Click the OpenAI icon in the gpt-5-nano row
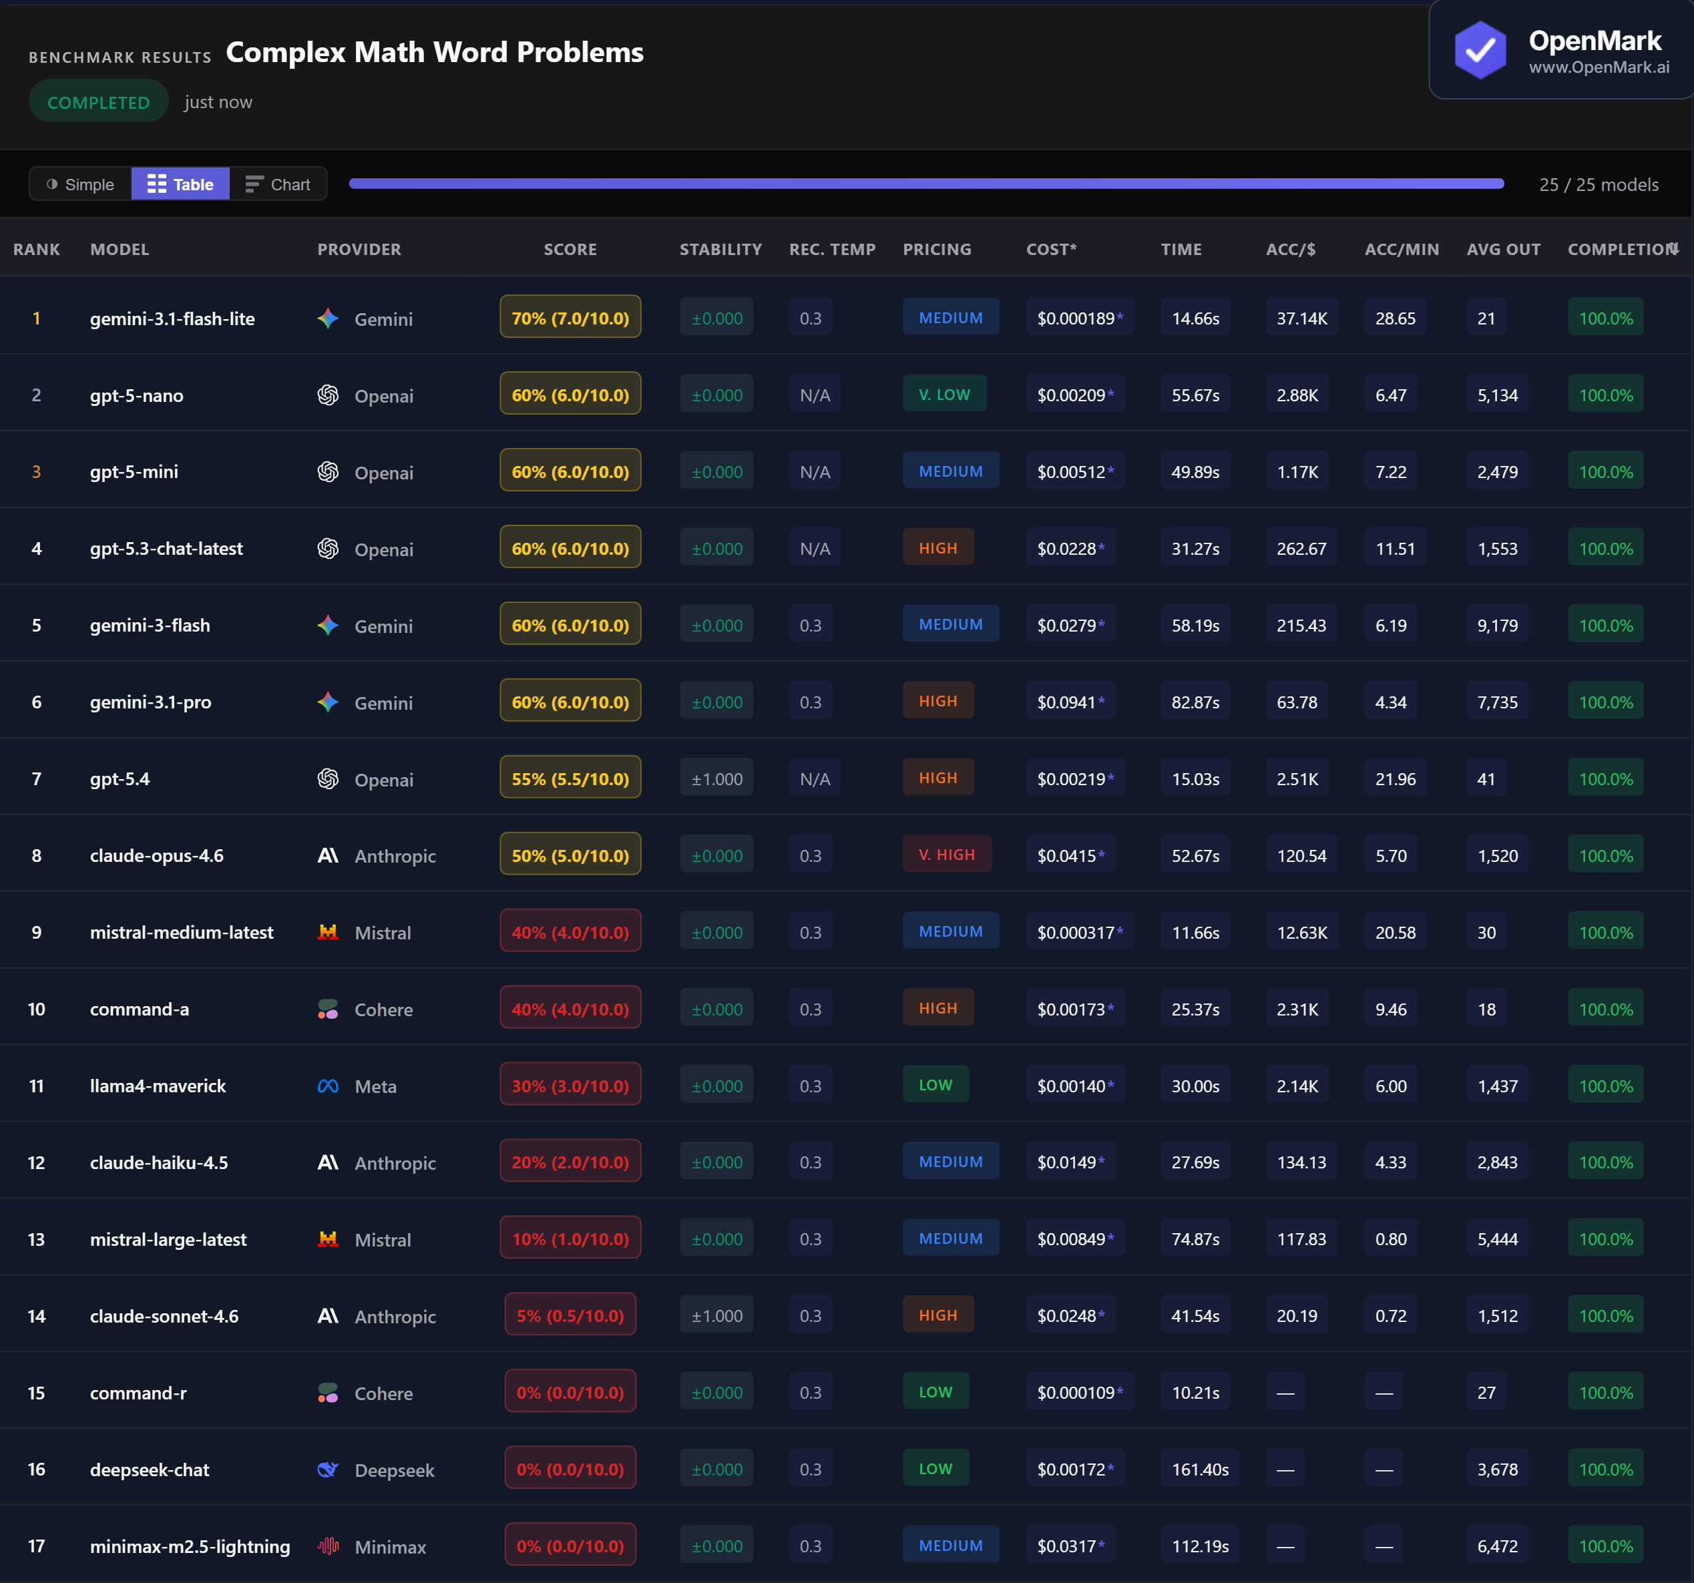The height and width of the screenshot is (1583, 1694). (x=328, y=395)
